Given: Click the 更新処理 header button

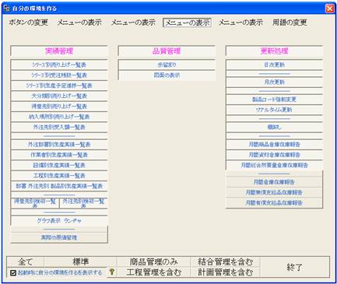Looking at the screenshot, I should tap(274, 51).
